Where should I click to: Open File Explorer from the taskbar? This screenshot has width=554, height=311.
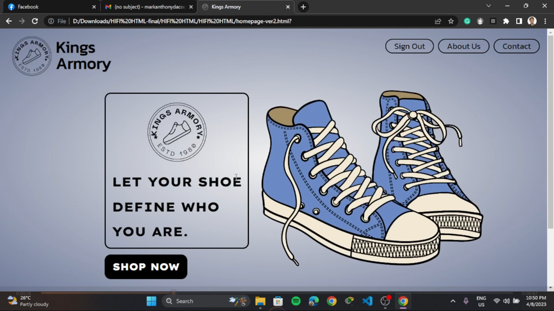coord(260,301)
